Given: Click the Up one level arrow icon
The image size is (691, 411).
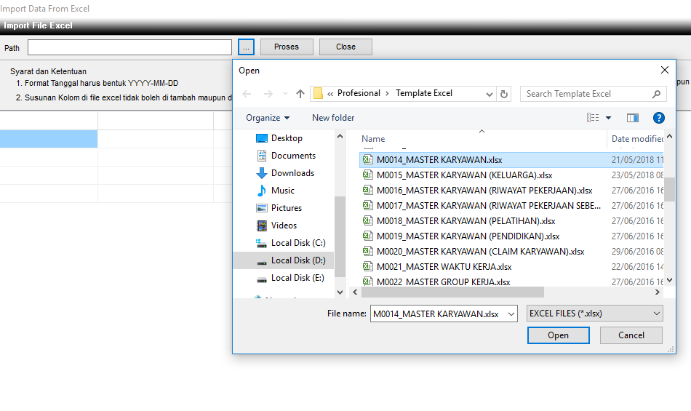Looking at the screenshot, I should [300, 94].
